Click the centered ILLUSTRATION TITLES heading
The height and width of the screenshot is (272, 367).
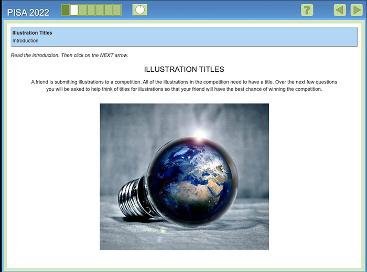[x=183, y=69]
